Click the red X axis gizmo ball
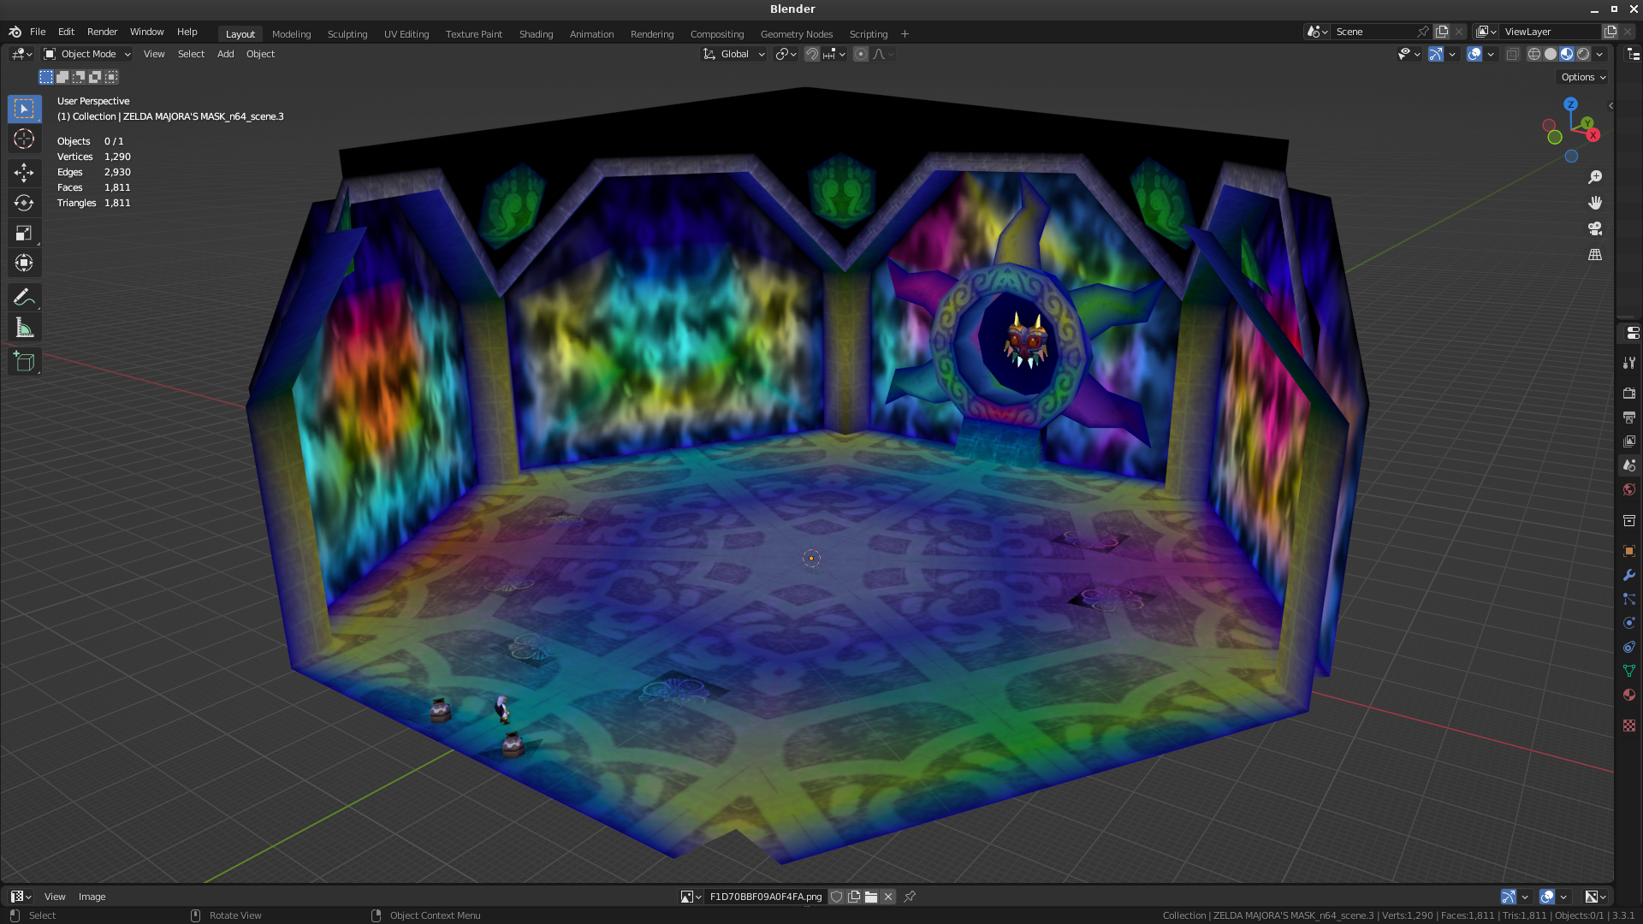The image size is (1643, 924). pyautogui.click(x=1593, y=135)
